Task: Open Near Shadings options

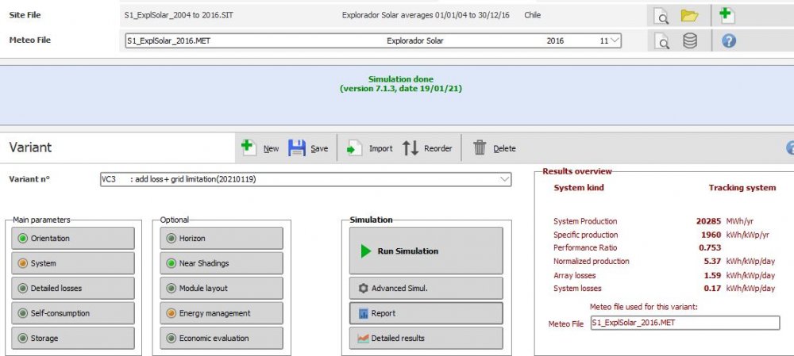Action: tap(221, 263)
